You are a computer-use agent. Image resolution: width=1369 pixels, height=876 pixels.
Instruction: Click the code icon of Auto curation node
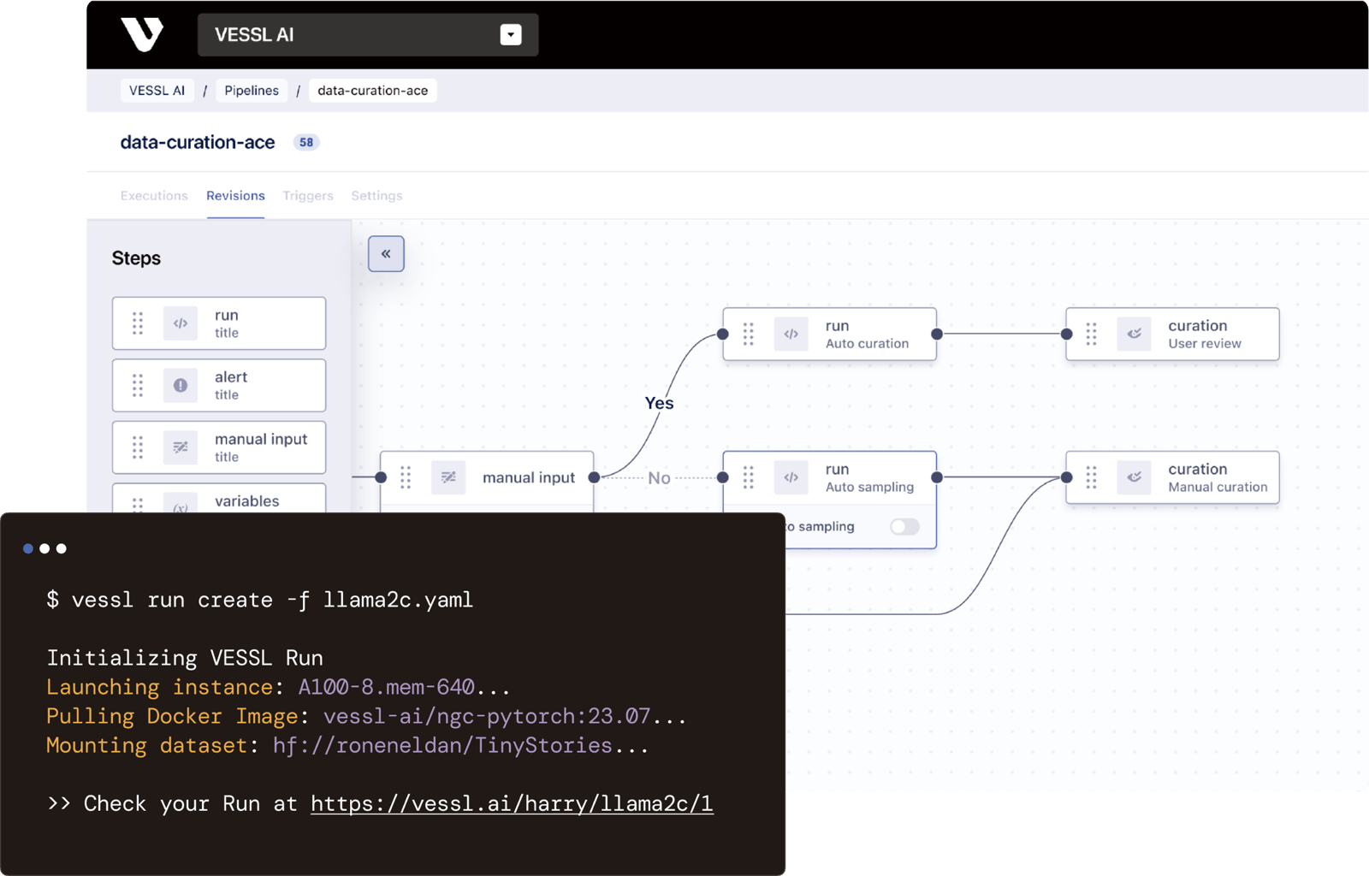pyautogui.click(x=791, y=334)
